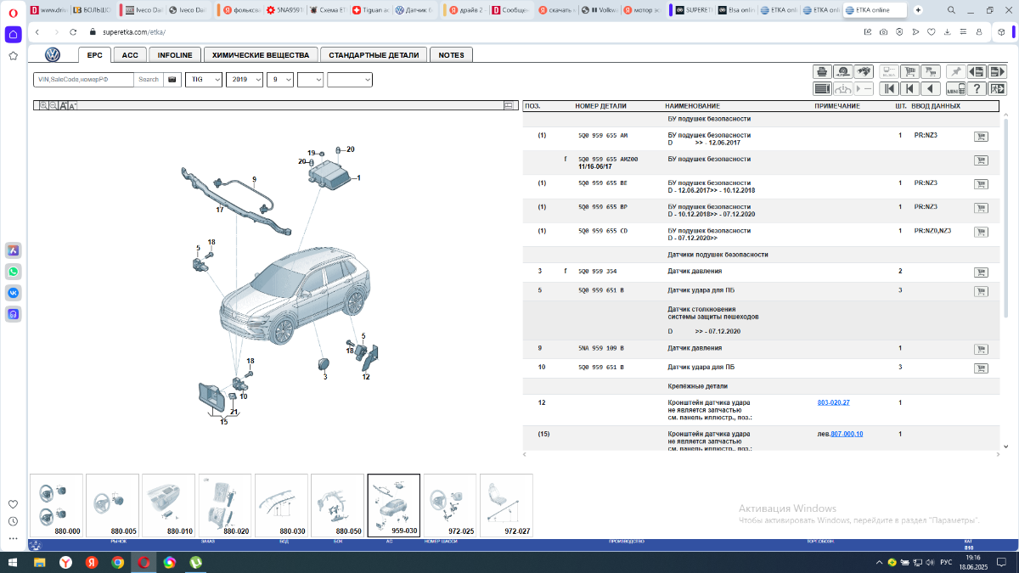Screen dimensions: 1019x573
Task: Add part 5Q0 959 354 to cart
Action: tap(981, 272)
